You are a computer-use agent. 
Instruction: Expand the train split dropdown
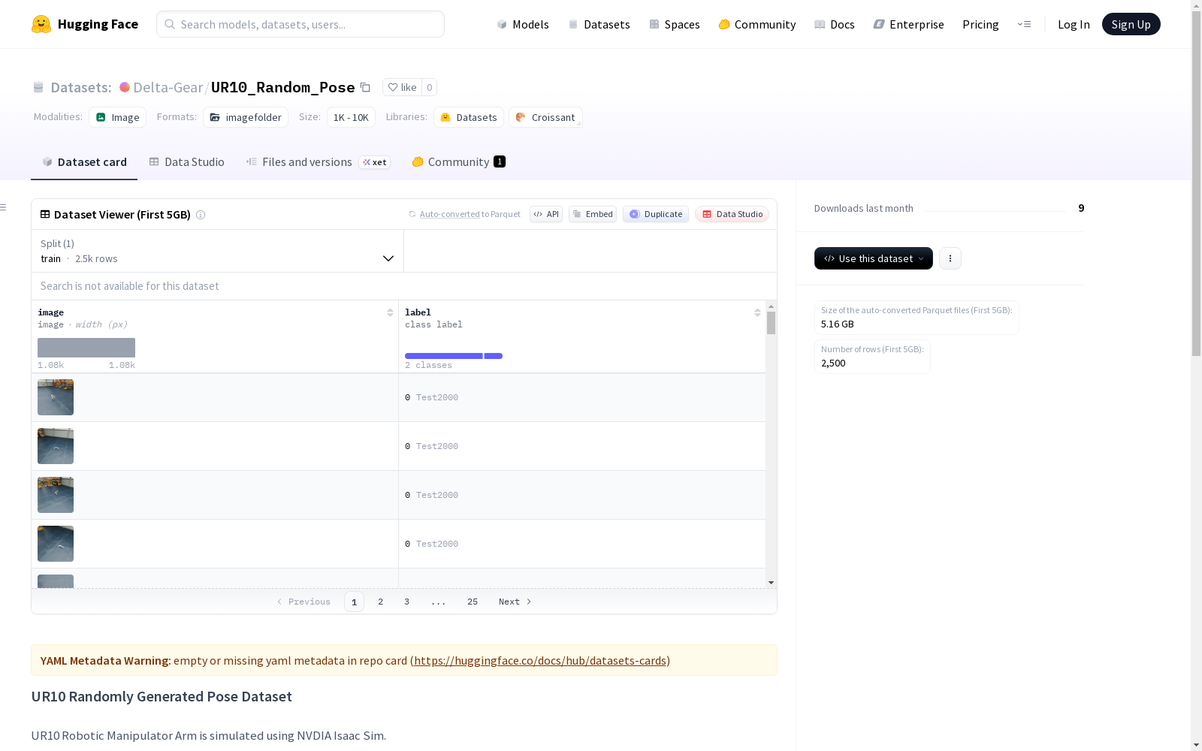pos(218,251)
